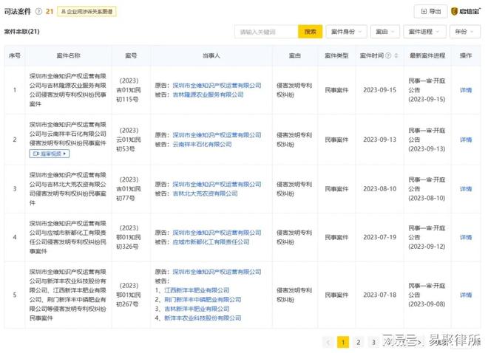Click the 导出 export button

431,12
